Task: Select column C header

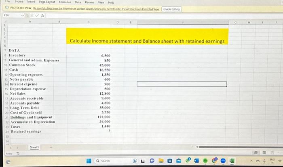Action: 89,22
